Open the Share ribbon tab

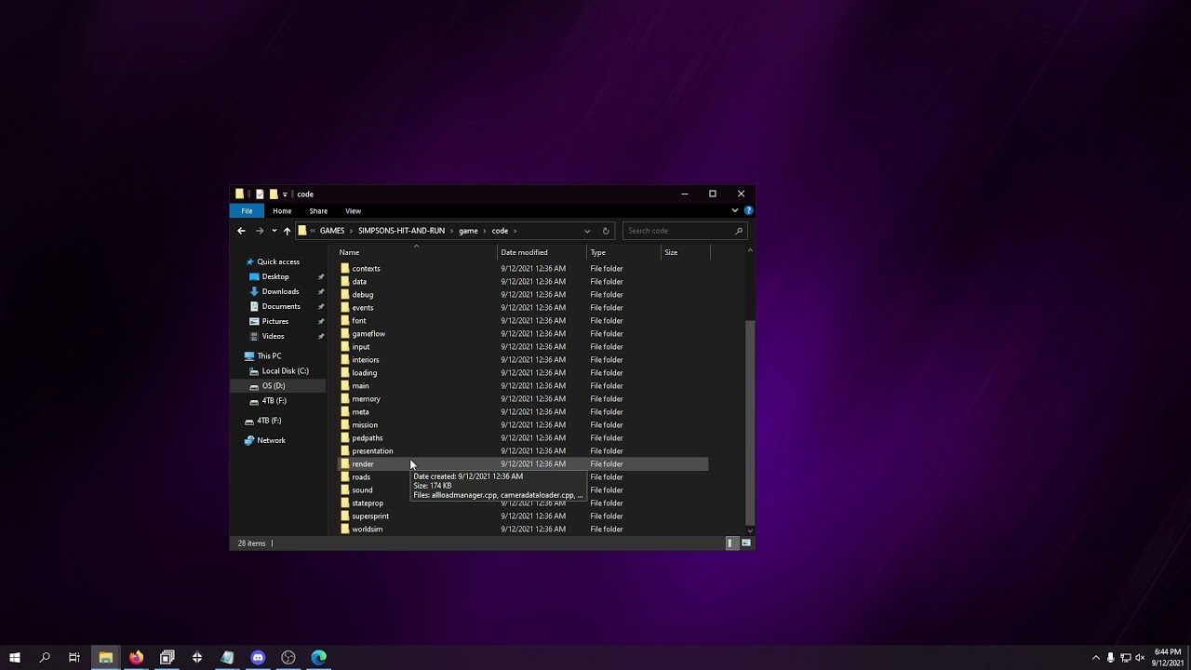click(x=318, y=211)
